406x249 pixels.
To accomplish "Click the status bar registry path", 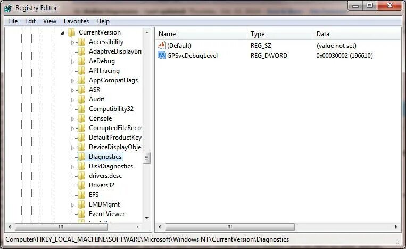I will pyautogui.click(x=147, y=239).
